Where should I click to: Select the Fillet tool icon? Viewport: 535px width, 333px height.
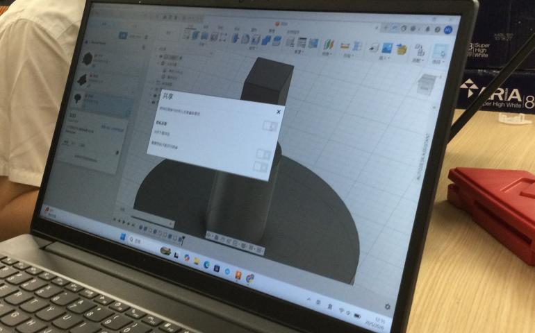click(x=245, y=39)
